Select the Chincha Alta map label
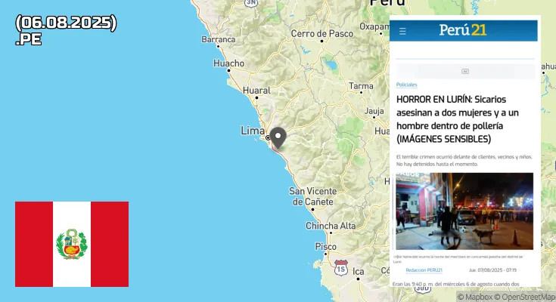556x302 pixels. 331,226
